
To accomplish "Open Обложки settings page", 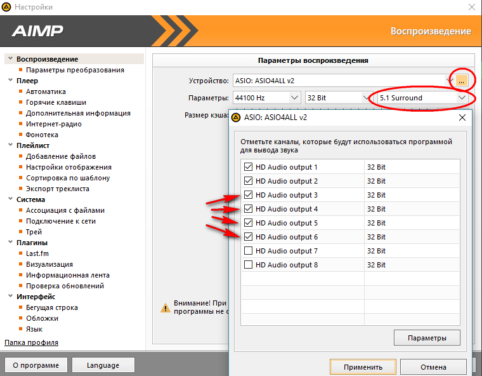I will (42, 318).
